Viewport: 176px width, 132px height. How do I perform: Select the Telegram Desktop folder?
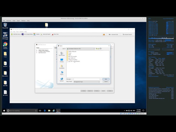pyautogui.click(x=72, y=60)
